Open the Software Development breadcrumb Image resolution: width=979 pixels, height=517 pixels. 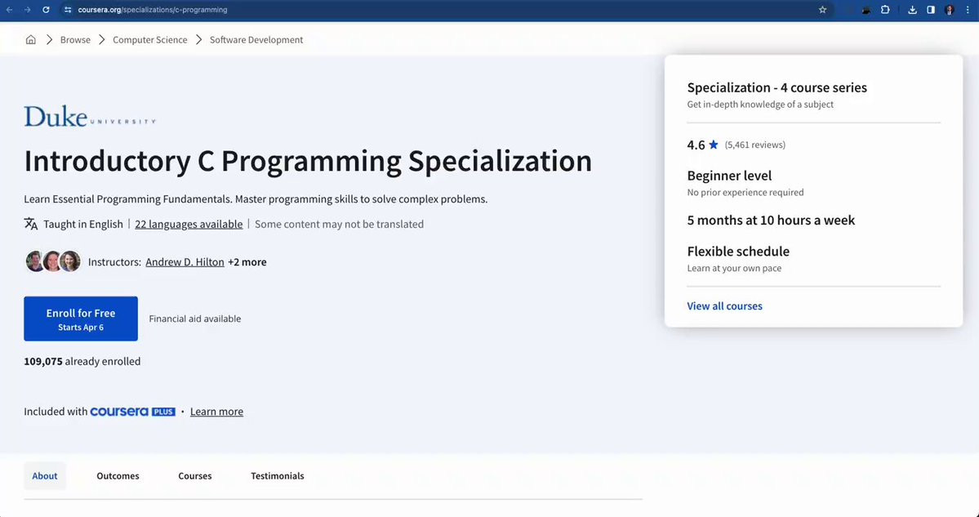coord(256,39)
